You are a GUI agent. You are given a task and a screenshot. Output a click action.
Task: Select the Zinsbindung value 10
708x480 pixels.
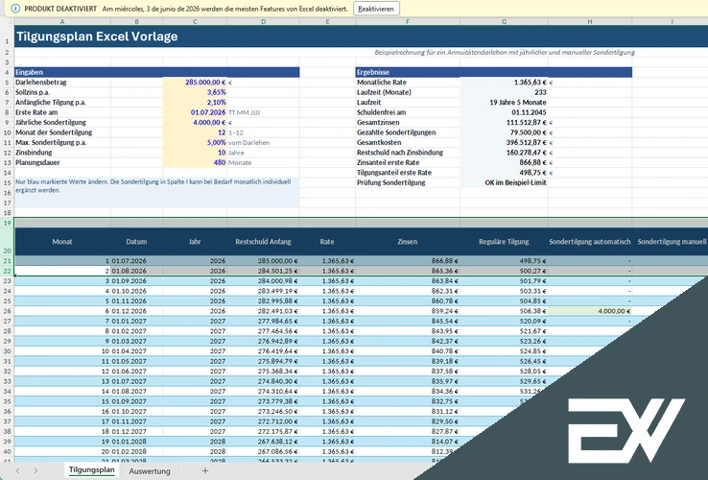point(195,153)
